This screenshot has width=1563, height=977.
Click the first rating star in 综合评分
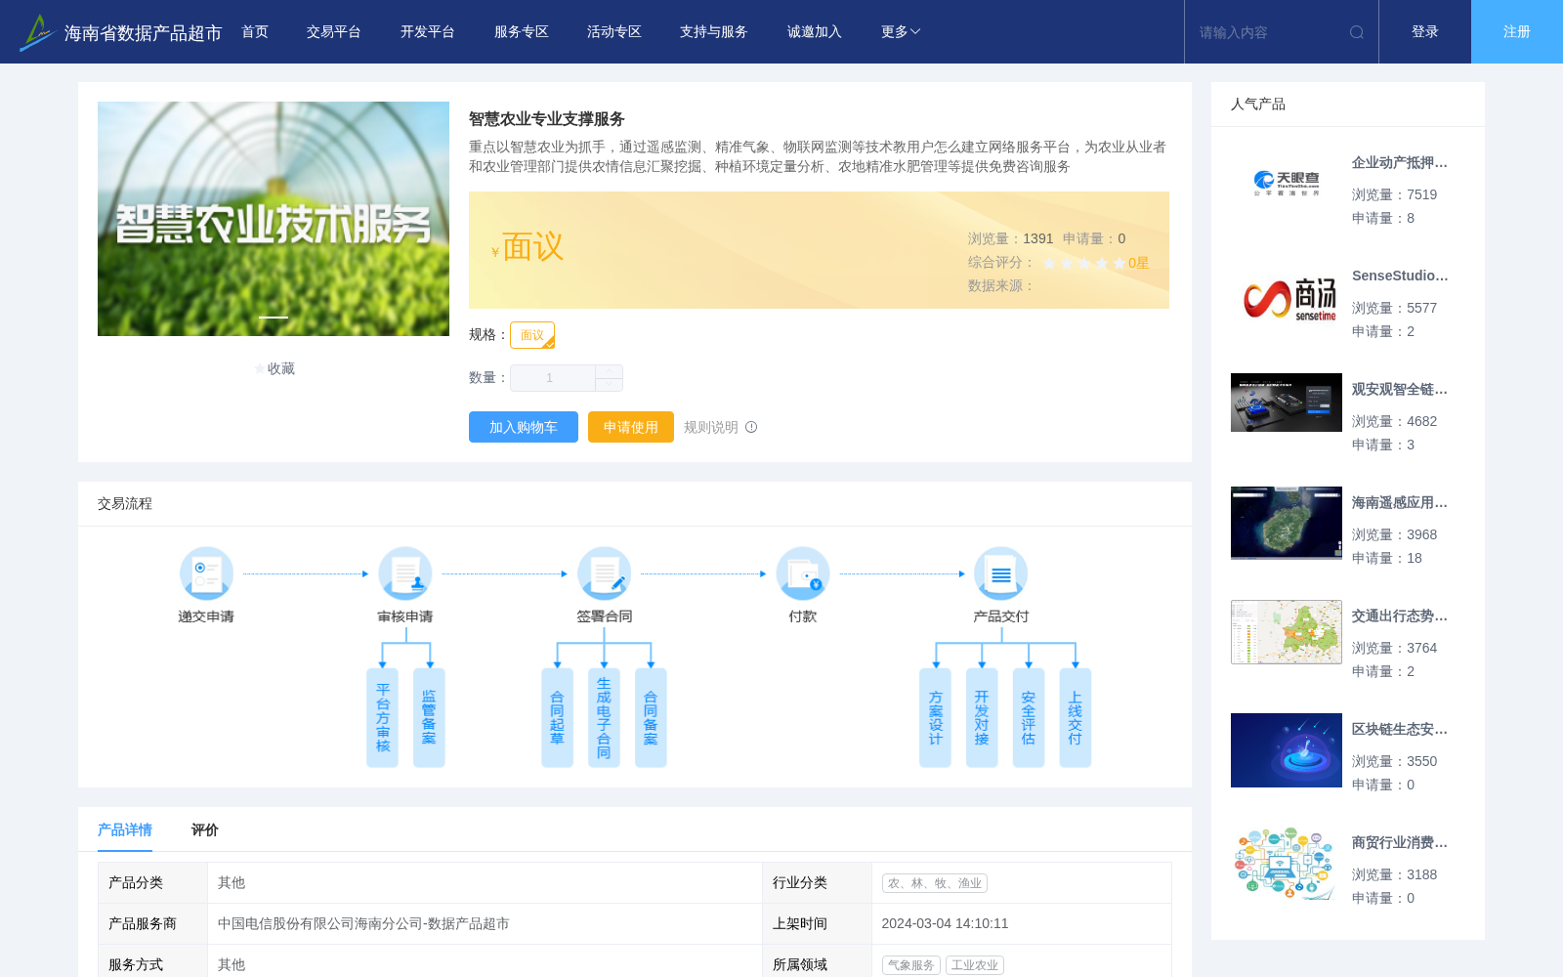pyautogui.click(x=1049, y=263)
